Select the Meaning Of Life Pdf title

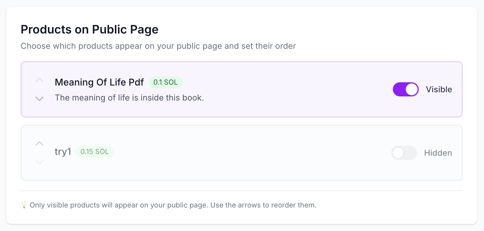coord(99,82)
